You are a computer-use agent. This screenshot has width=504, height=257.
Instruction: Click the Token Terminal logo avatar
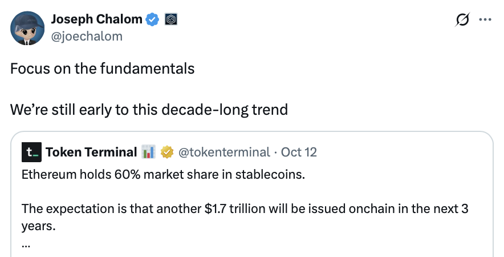[x=31, y=152]
